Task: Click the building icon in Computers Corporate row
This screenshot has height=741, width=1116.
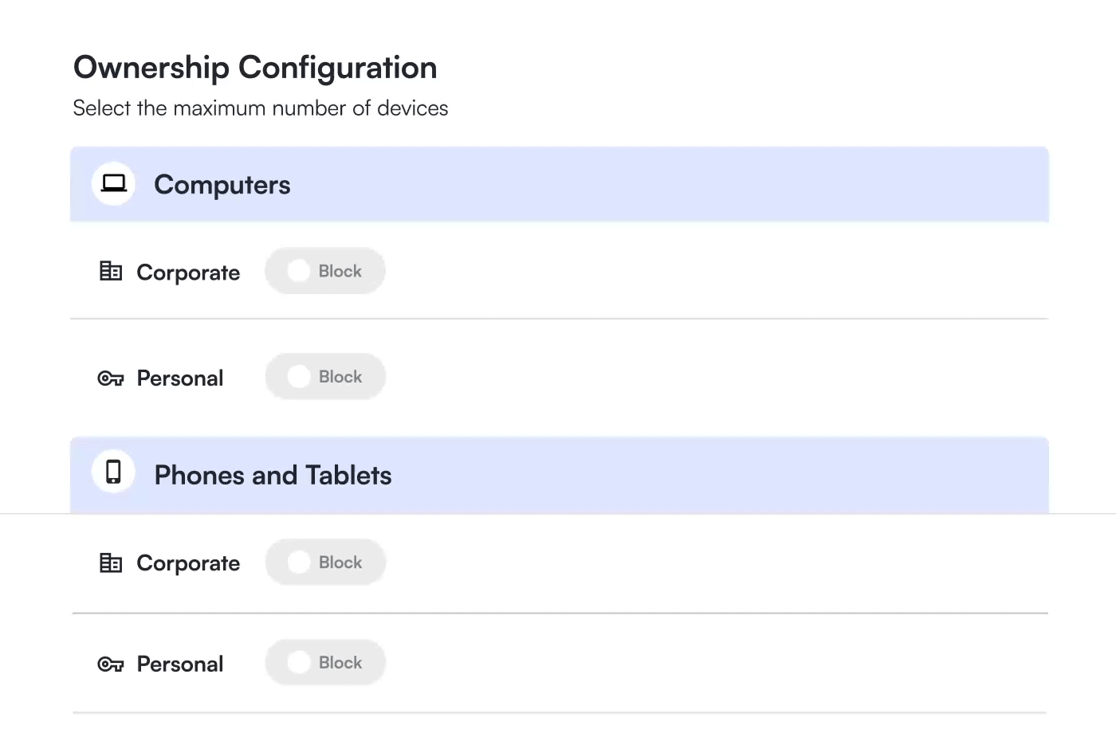Action: coord(111,272)
